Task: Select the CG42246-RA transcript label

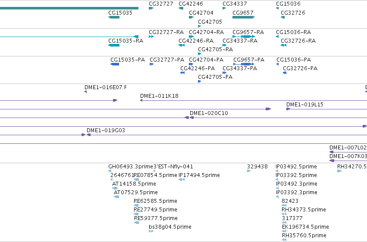Action: (x=196, y=41)
